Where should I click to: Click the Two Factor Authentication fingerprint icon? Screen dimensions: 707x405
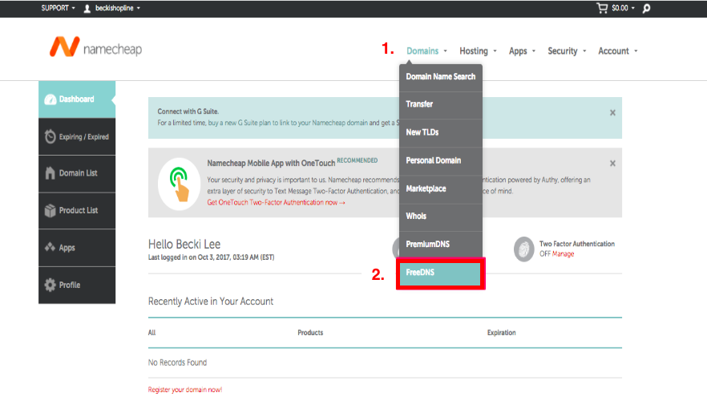tap(524, 249)
